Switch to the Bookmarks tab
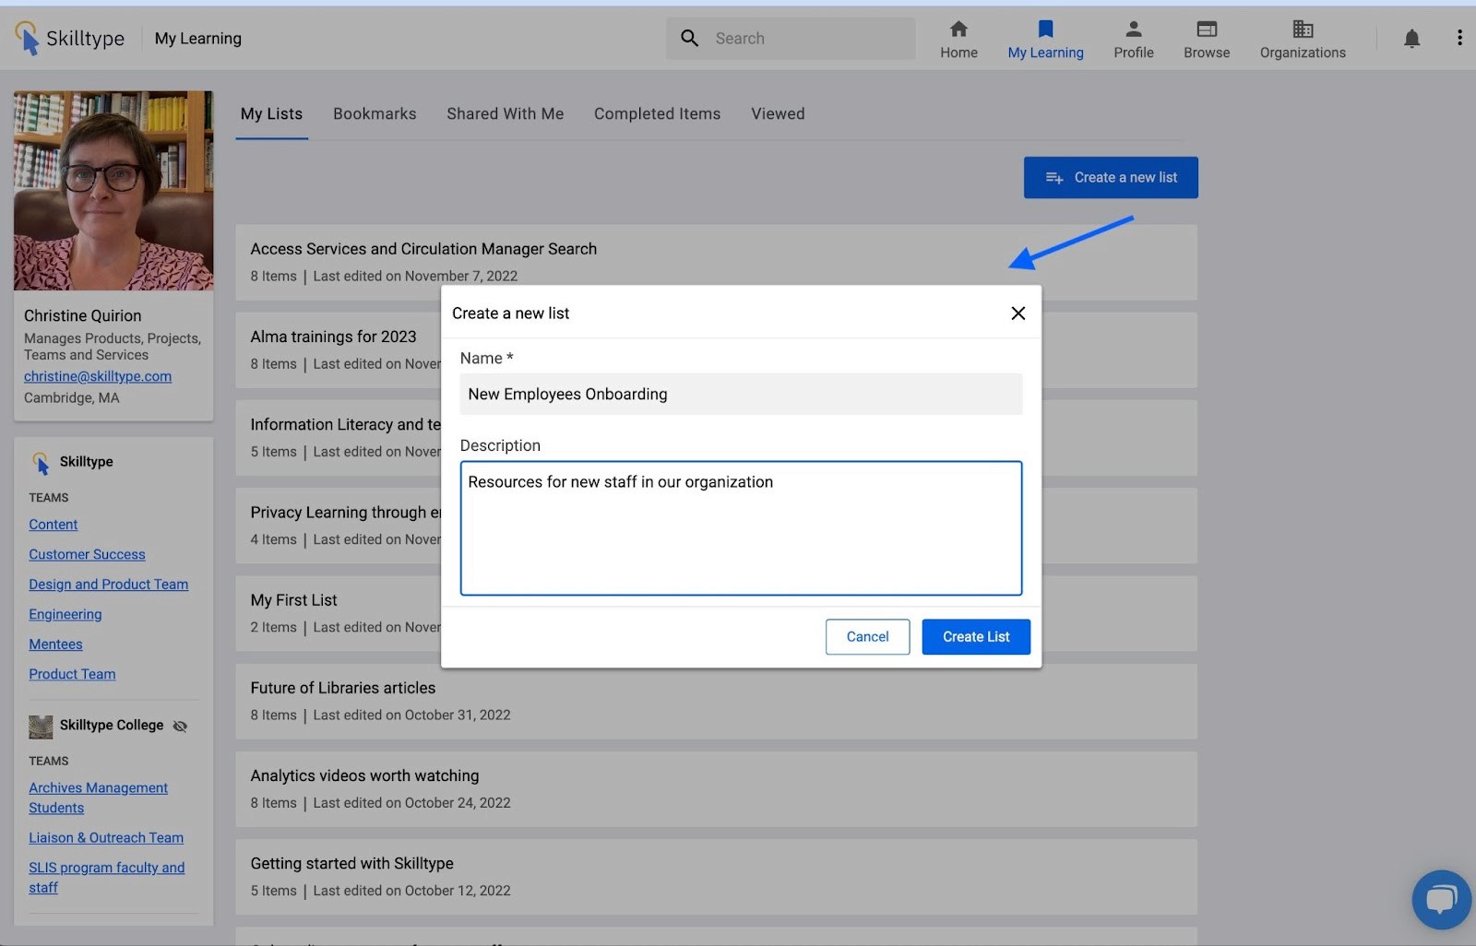1476x946 pixels. coord(375,113)
